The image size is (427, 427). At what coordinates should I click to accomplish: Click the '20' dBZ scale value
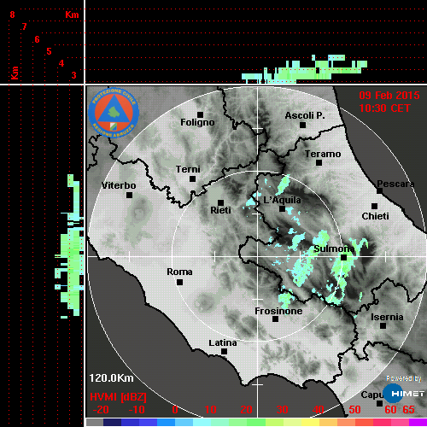(246, 410)
